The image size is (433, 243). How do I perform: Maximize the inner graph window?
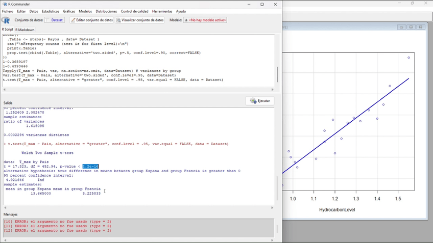[x=411, y=28]
